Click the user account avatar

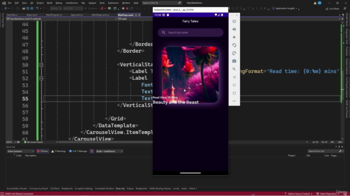point(319,3)
